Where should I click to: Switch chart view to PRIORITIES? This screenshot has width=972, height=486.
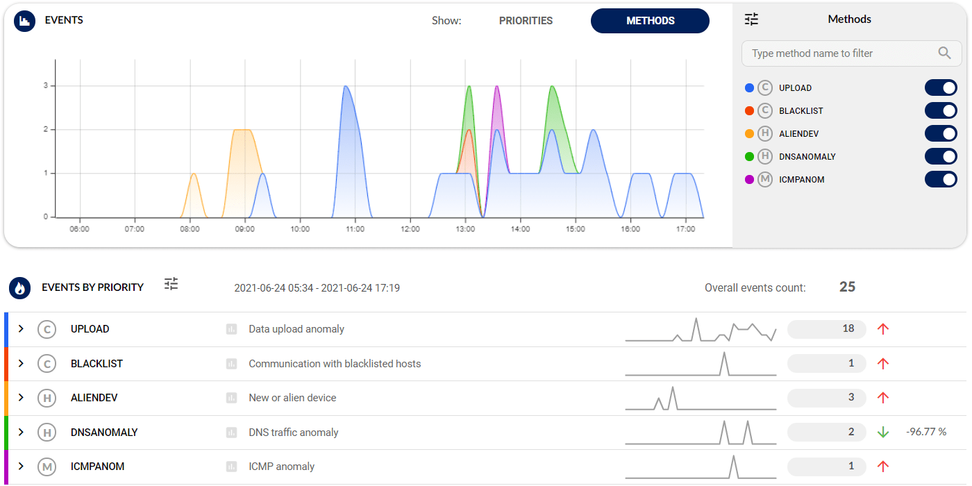pos(526,21)
